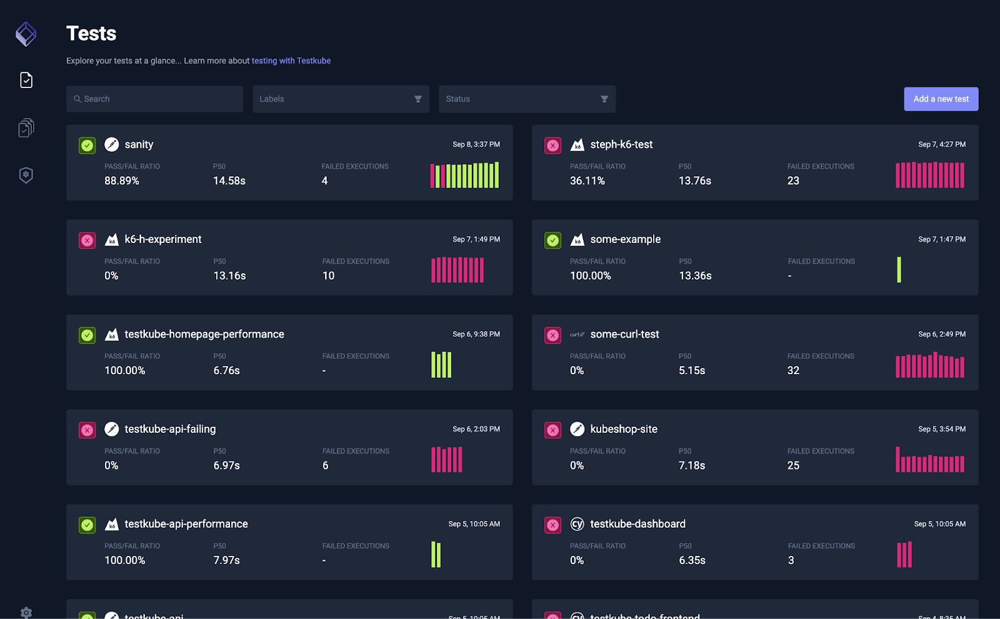Viewport: 1000px width, 619px height.
Task: Open the testing with Testkube link
Action: (x=291, y=61)
